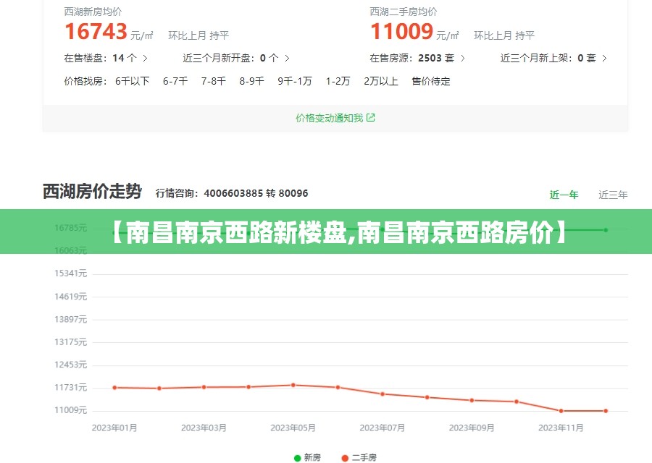Viewport: 652px width, 463px height.
Task: Choose the 7-8千 price filter
Action: (213, 81)
